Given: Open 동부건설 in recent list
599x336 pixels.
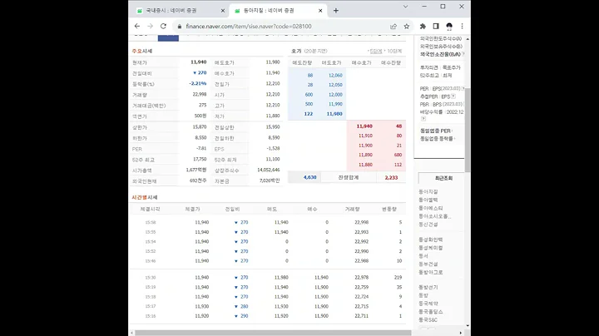Looking at the screenshot, I should 428,264.
